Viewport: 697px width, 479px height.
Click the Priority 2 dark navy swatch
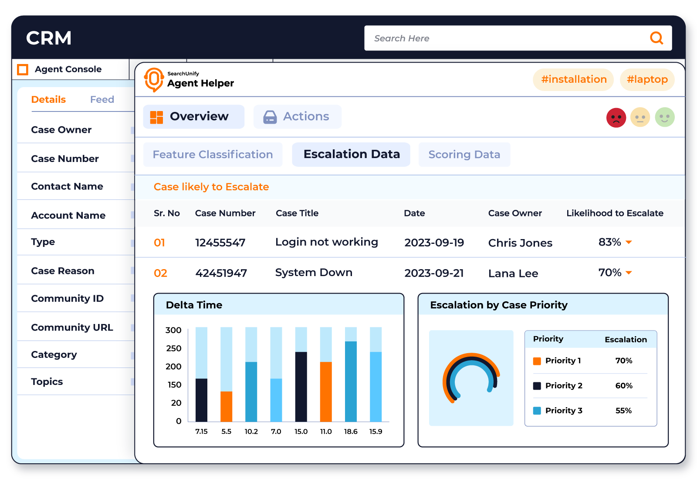point(537,386)
